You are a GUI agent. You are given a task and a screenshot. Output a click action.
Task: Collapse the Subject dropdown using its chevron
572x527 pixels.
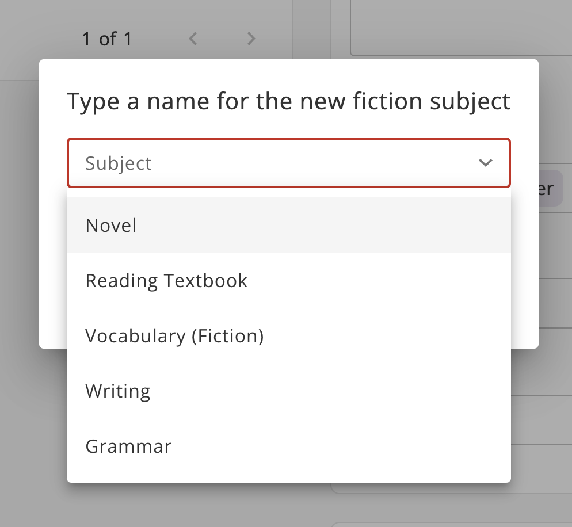486,163
